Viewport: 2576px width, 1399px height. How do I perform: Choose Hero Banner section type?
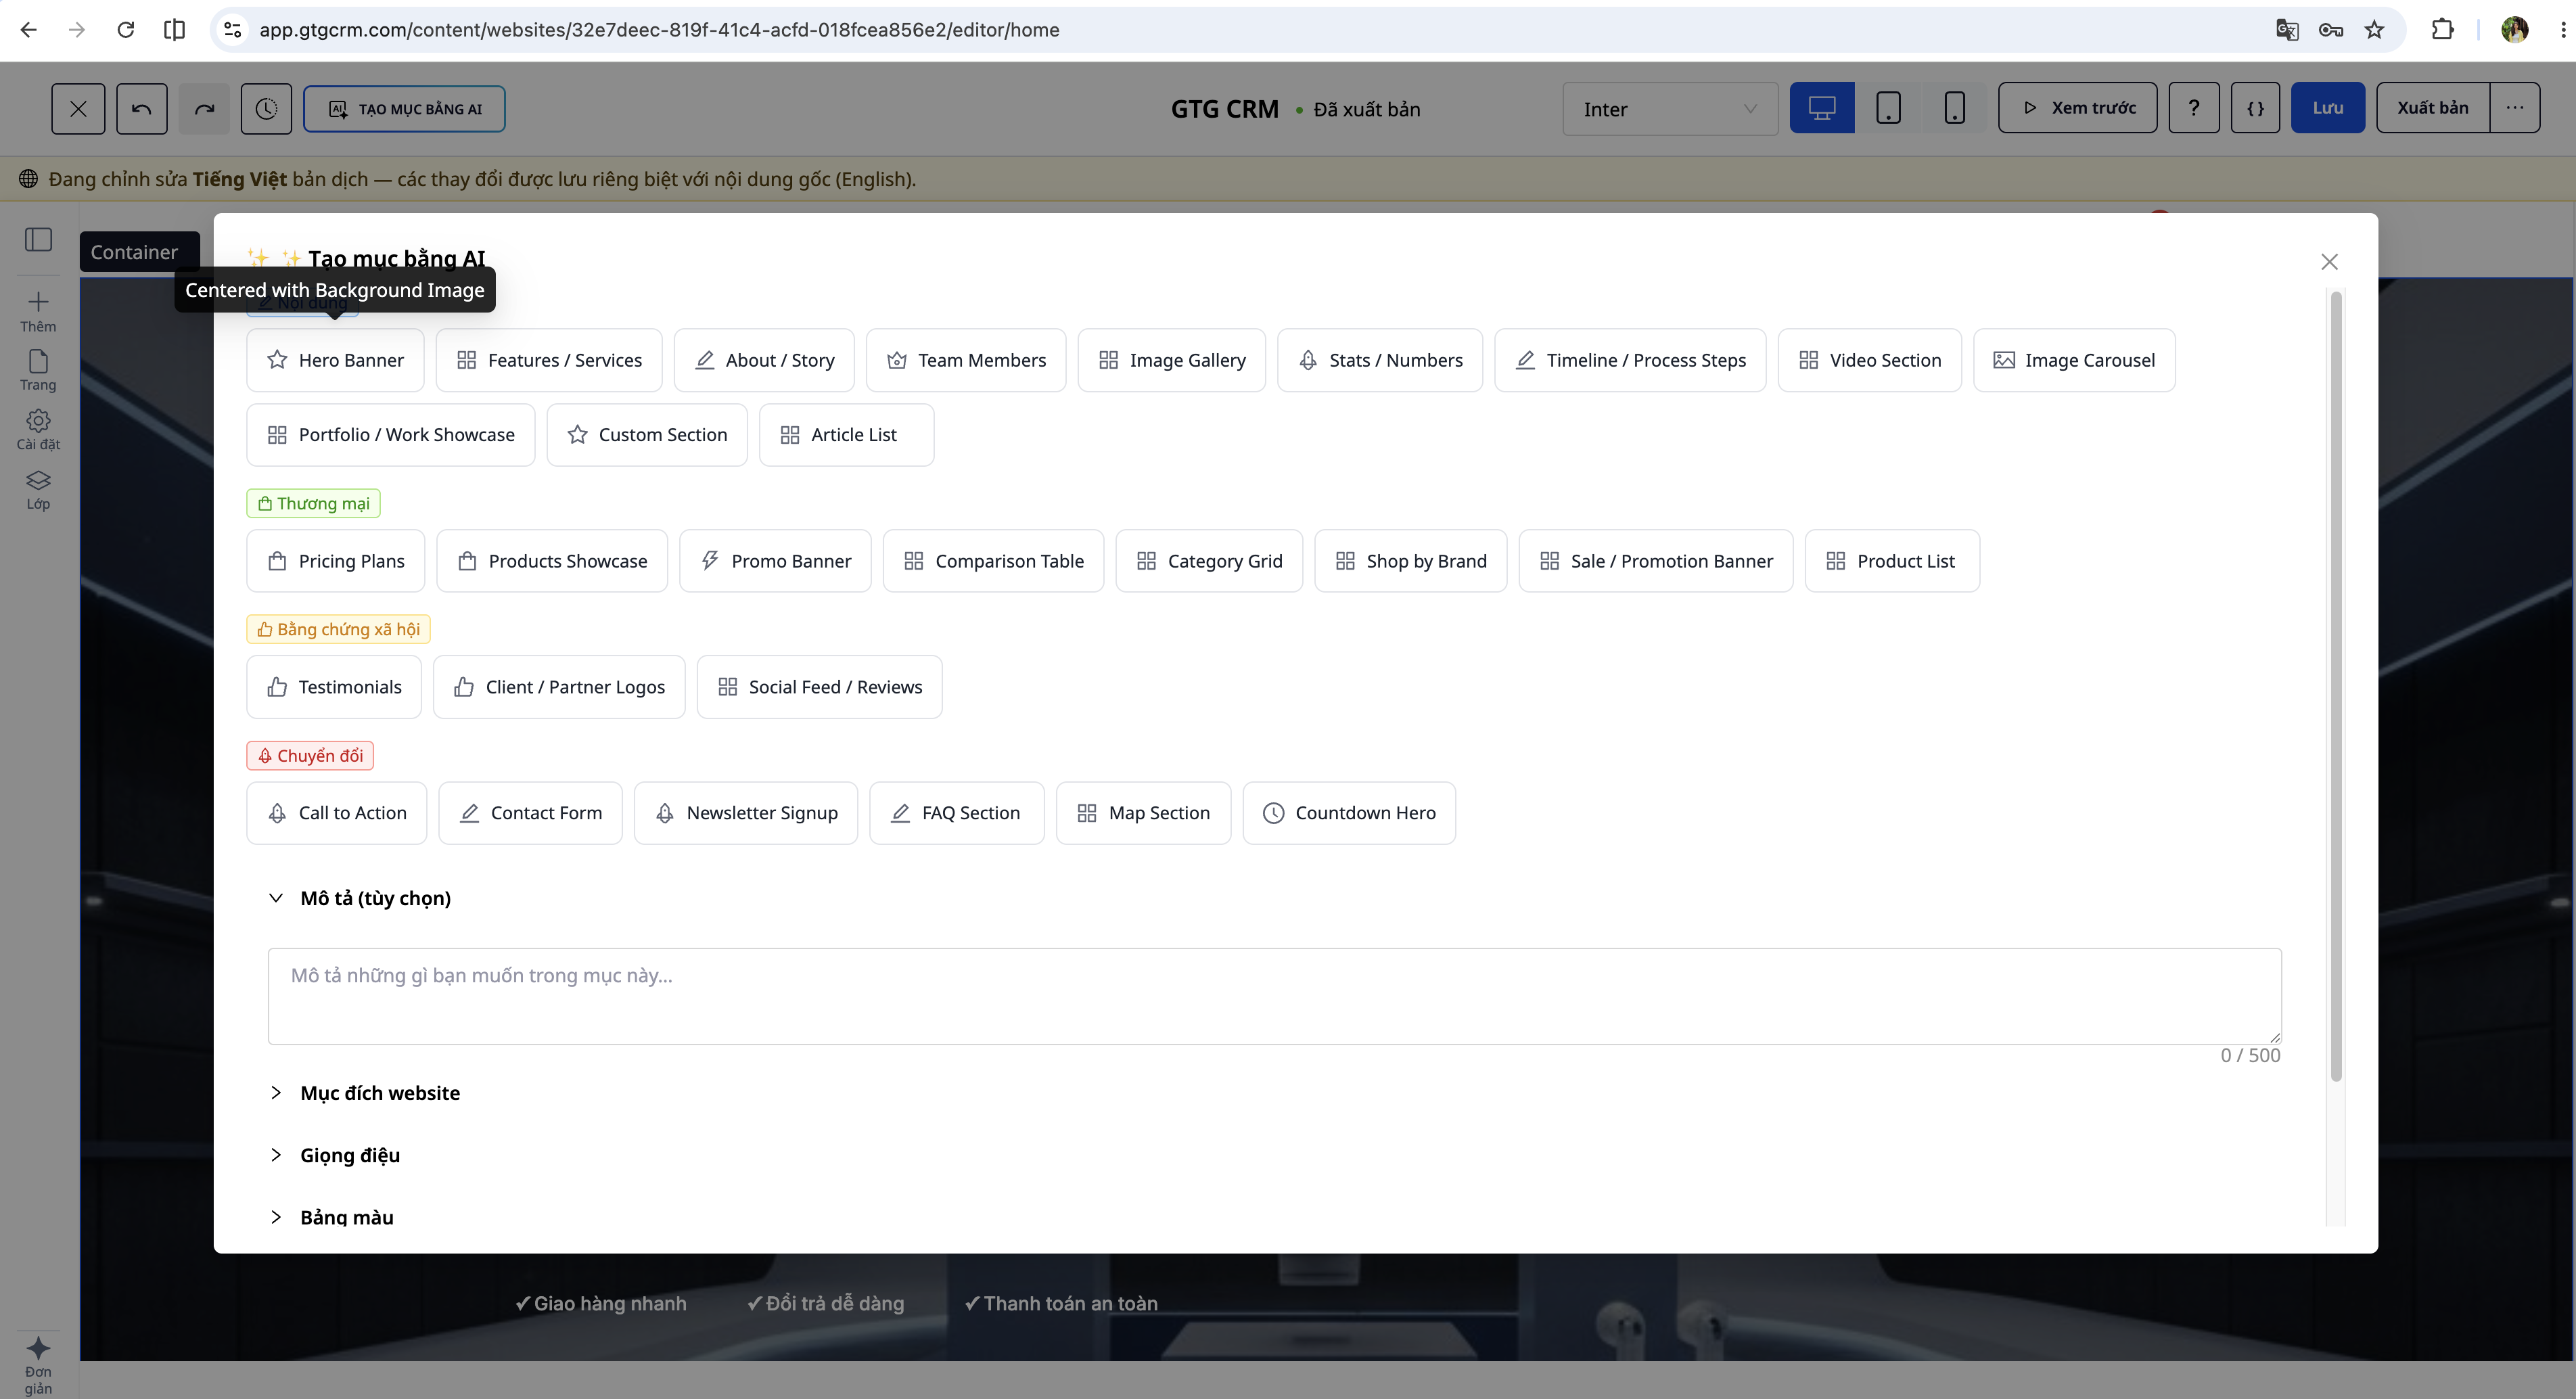pos(335,360)
